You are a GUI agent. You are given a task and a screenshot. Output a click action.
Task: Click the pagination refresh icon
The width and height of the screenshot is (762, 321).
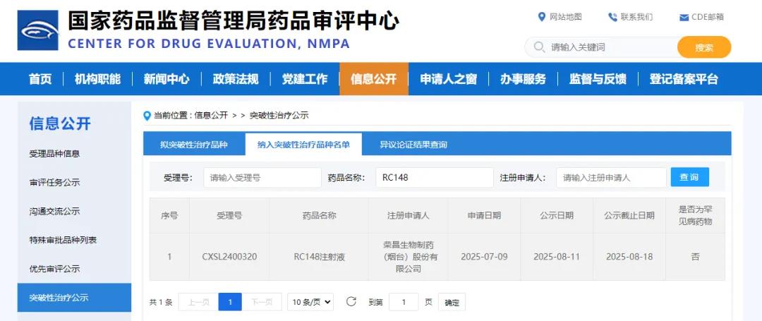(351, 301)
